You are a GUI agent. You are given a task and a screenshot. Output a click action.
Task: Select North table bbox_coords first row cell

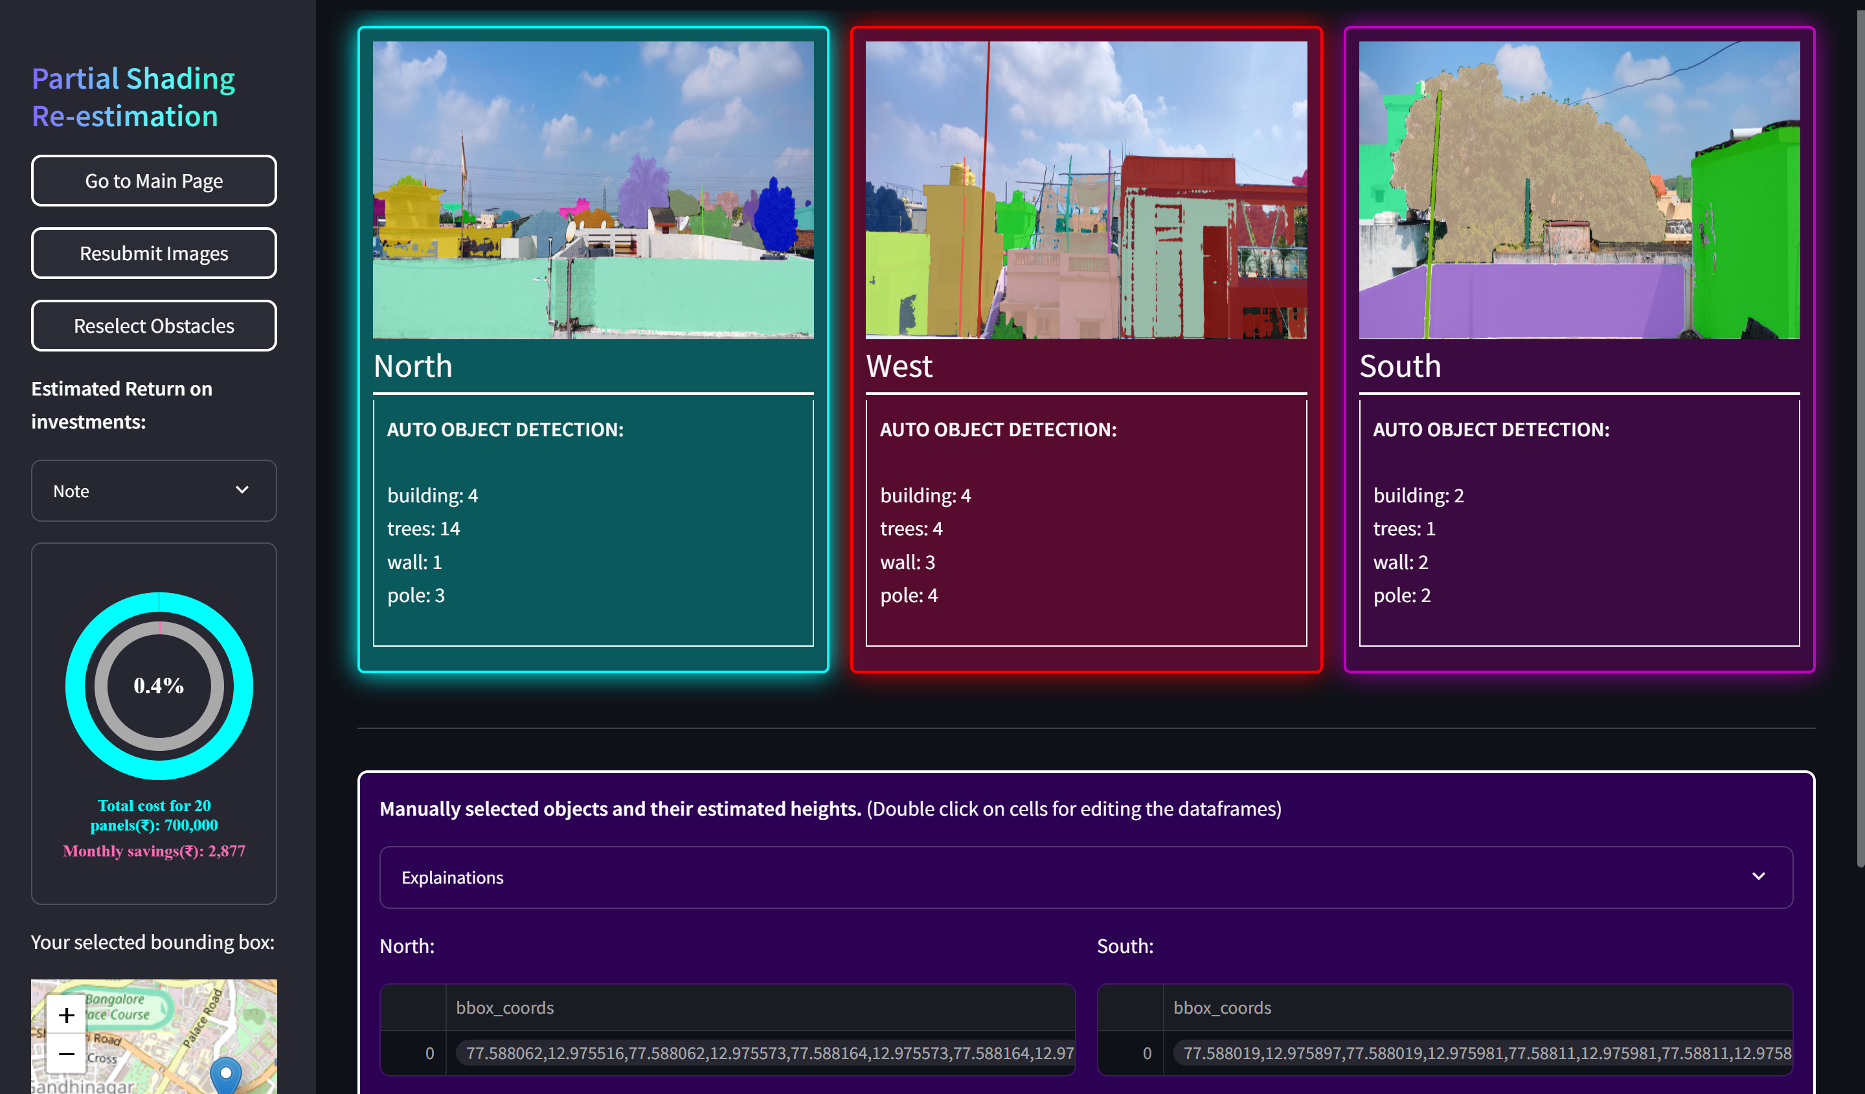(762, 1053)
